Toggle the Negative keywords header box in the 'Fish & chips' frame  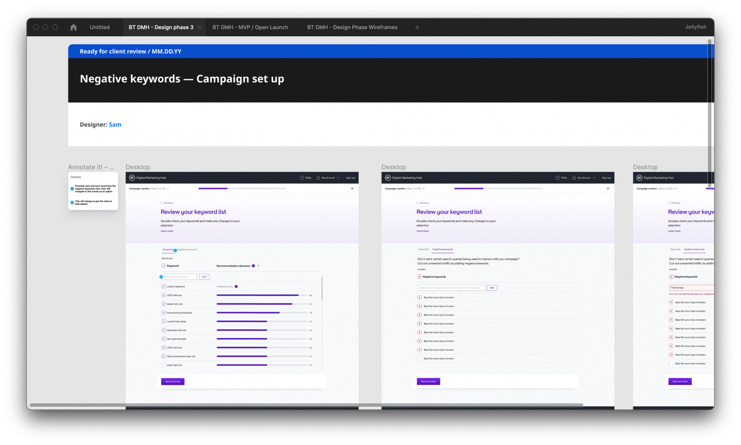point(671,277)
